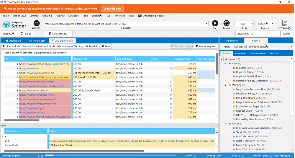Open the Settings menu

pyautogui.click(x=34, y=16)
